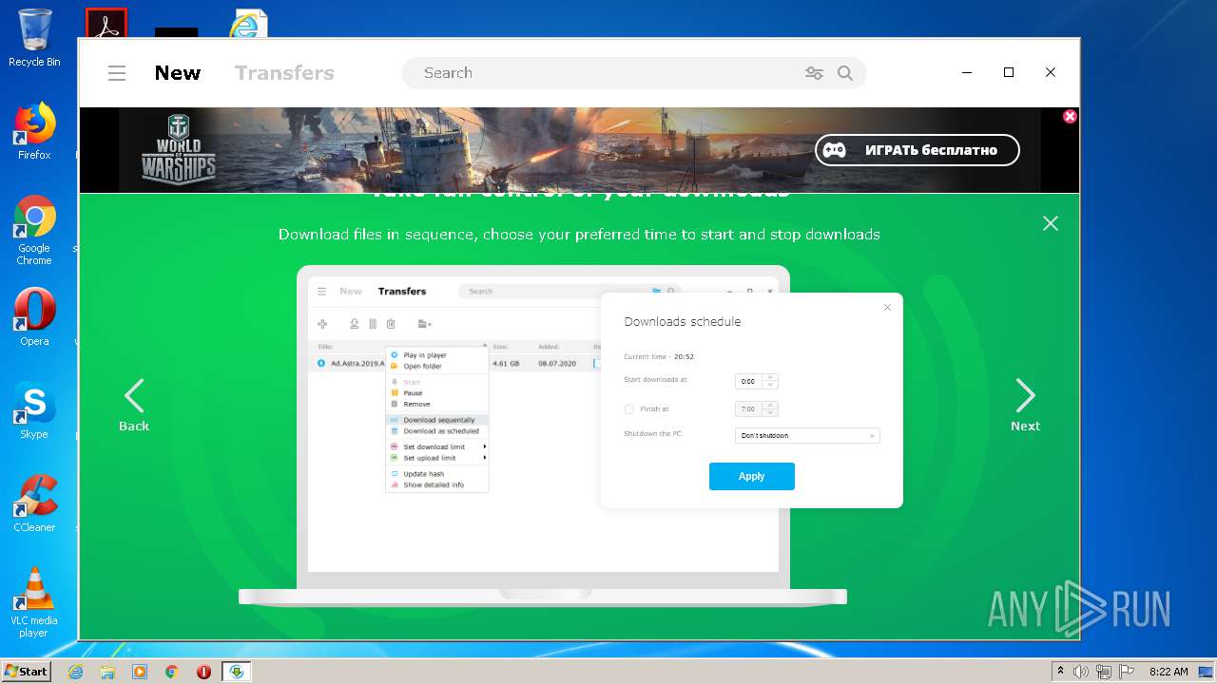
Task: Dismiss the green onboarding overlay
Action: pyautogui.click(x=1050, y=223)
